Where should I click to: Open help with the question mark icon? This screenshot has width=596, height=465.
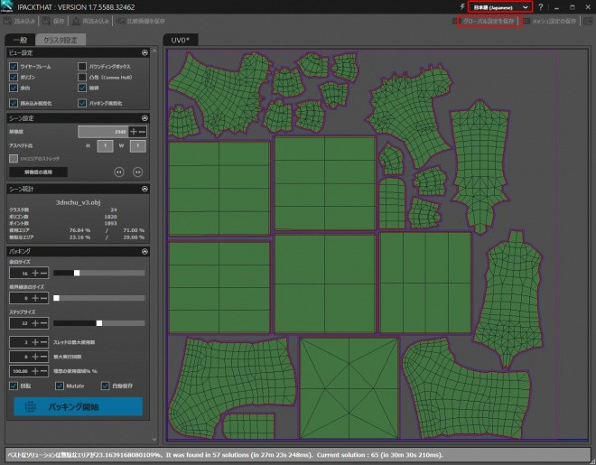[x=541, y=7]
